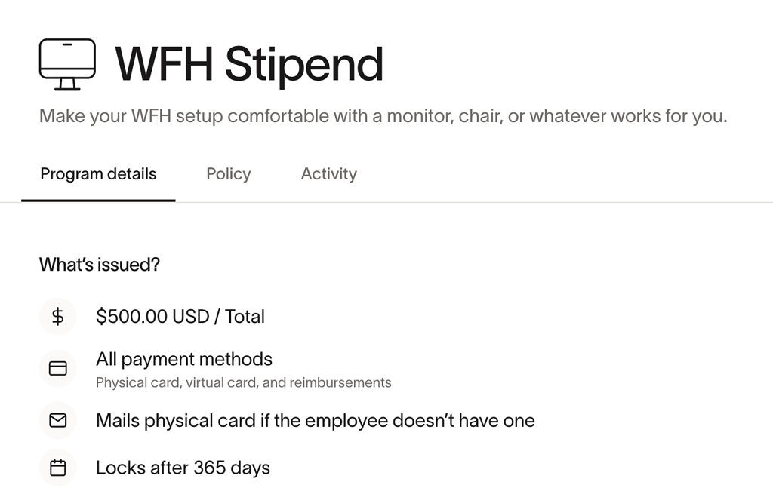Viewport: 773px width, 497px height.
Task: Switch to the Policy tab
Action: tap(228, 174)
